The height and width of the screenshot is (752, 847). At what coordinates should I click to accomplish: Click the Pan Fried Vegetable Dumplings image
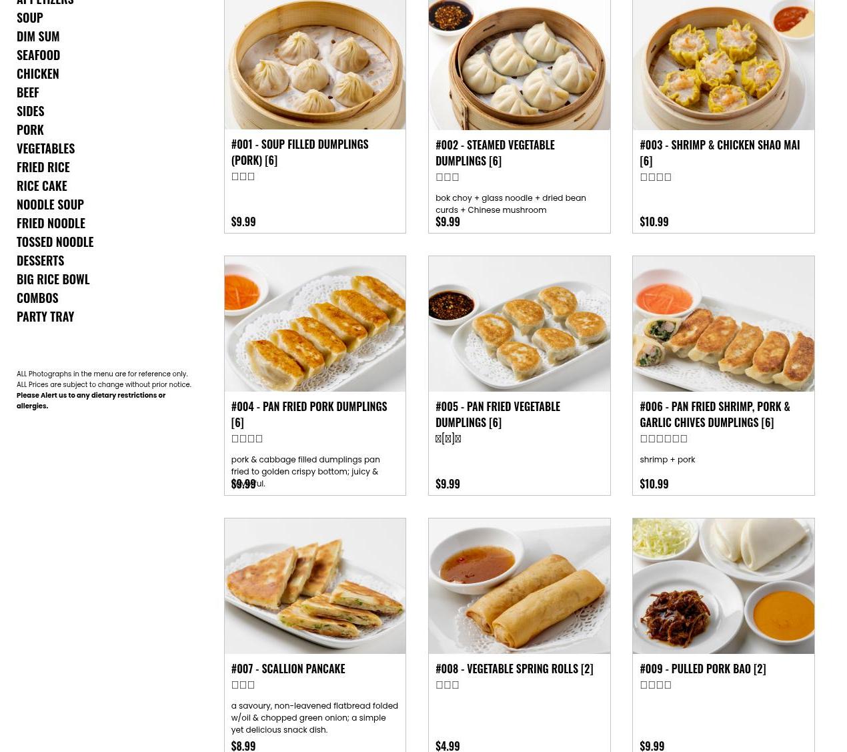519,324
